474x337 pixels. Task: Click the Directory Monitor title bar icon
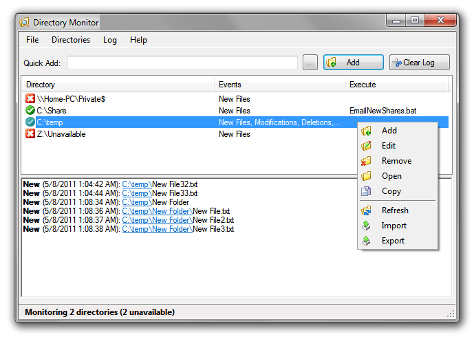[x=24, y=23]
